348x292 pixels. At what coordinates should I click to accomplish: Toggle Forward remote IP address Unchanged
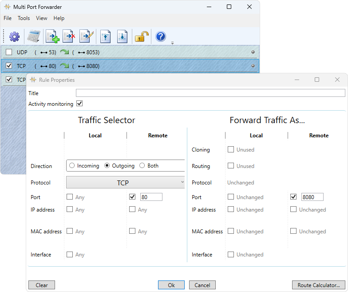[x=293, y=209]
